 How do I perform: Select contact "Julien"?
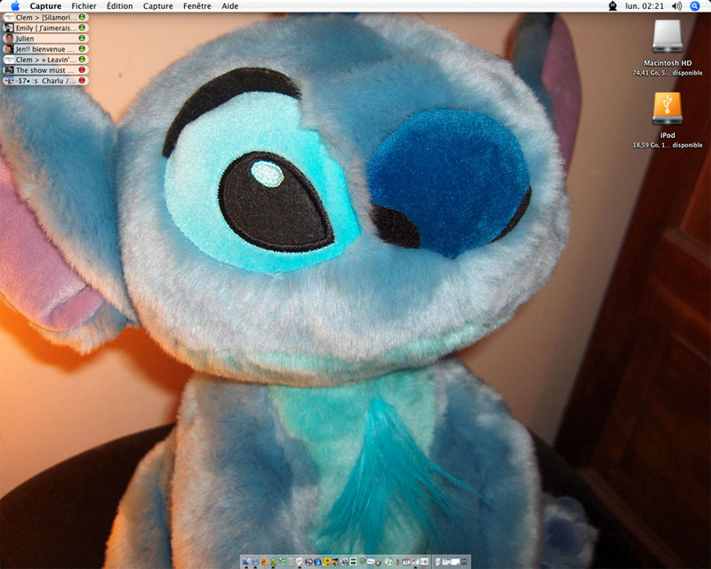click(x=45, y=38)
